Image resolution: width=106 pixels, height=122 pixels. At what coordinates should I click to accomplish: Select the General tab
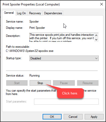tap(9, 13)
